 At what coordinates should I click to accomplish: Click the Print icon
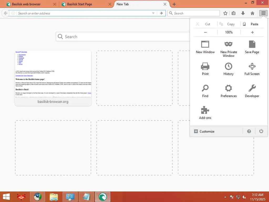point(205,66)
